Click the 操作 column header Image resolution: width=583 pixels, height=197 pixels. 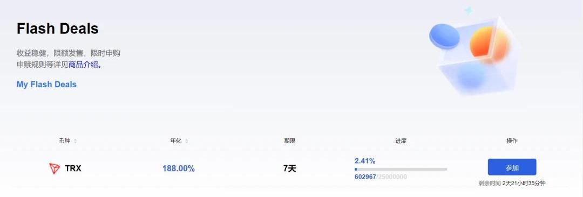coord(512,141)
